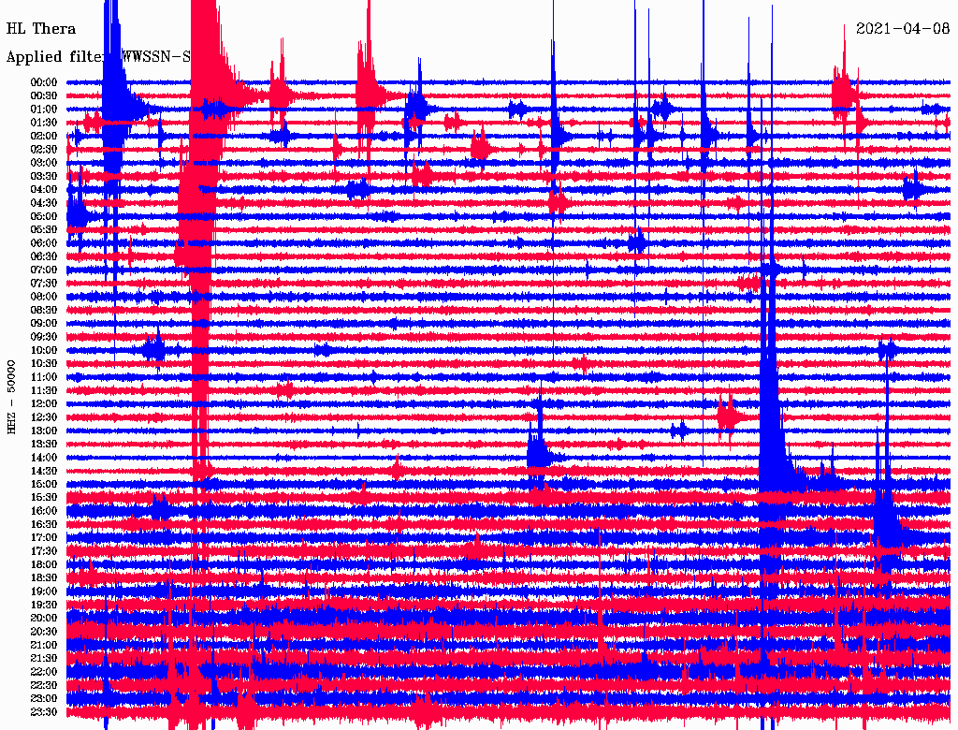Click the '04:30' time label
Image resolution: width=958 pixels, height=730 pixels.
44,203
